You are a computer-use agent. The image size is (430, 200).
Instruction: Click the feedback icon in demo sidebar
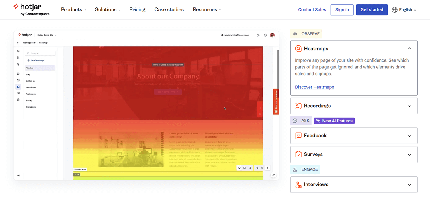coord(18,93)
